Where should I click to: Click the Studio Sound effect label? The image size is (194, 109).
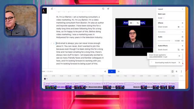[x=162, y=50]
